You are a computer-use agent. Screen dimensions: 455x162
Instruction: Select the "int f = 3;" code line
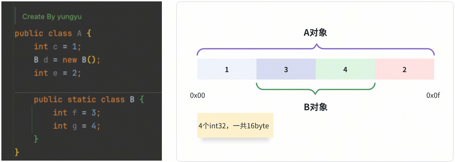pos(76,113)
